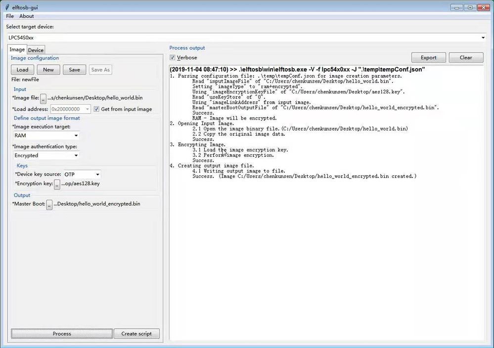Click the Export output button
494x348 pixels.
[428, 57]
